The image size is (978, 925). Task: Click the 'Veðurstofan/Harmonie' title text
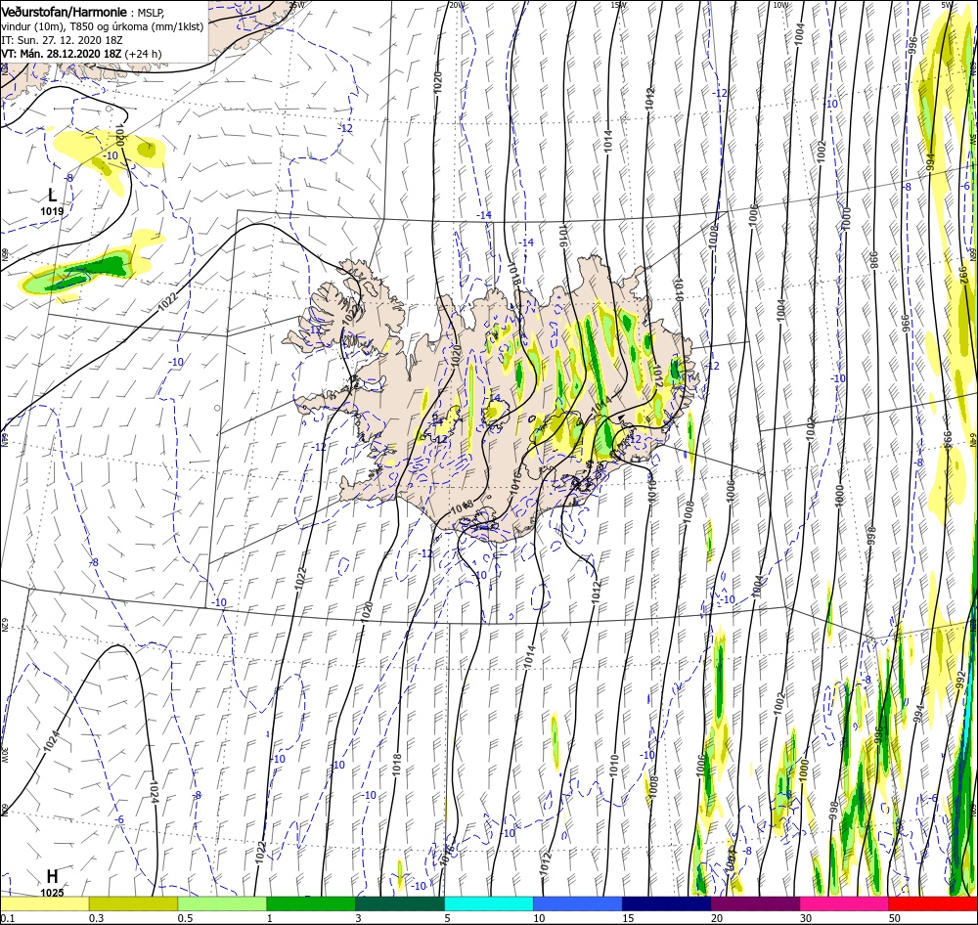click(65, 12)
